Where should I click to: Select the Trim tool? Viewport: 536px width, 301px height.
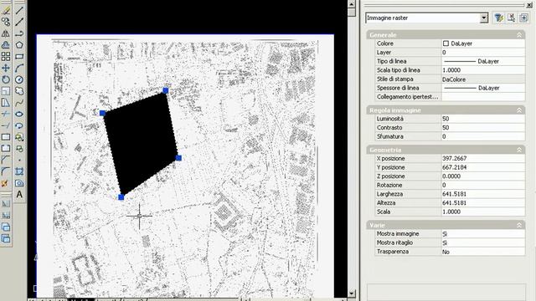(6, 114)
